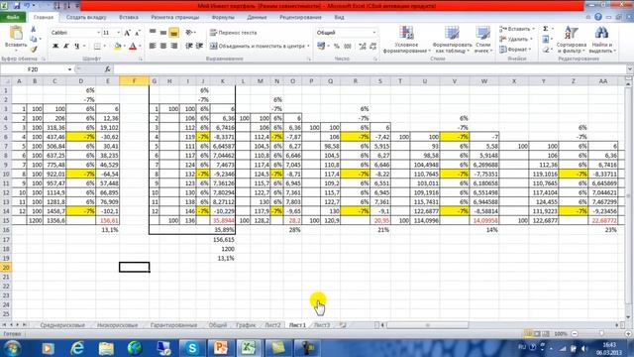Toggle Align Text Right
Image resolution: width=634 pixels, height=357 pixels.
[x=174, y=47]
